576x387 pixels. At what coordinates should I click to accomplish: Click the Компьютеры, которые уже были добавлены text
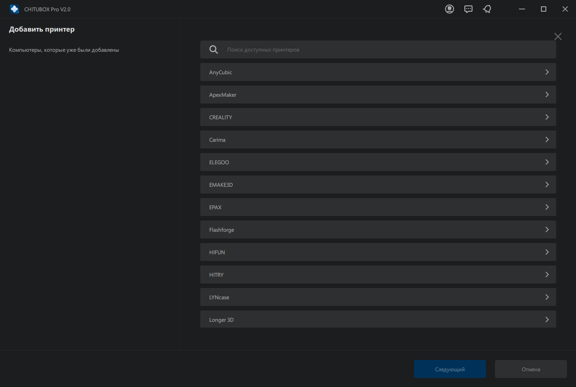(64, 50)
